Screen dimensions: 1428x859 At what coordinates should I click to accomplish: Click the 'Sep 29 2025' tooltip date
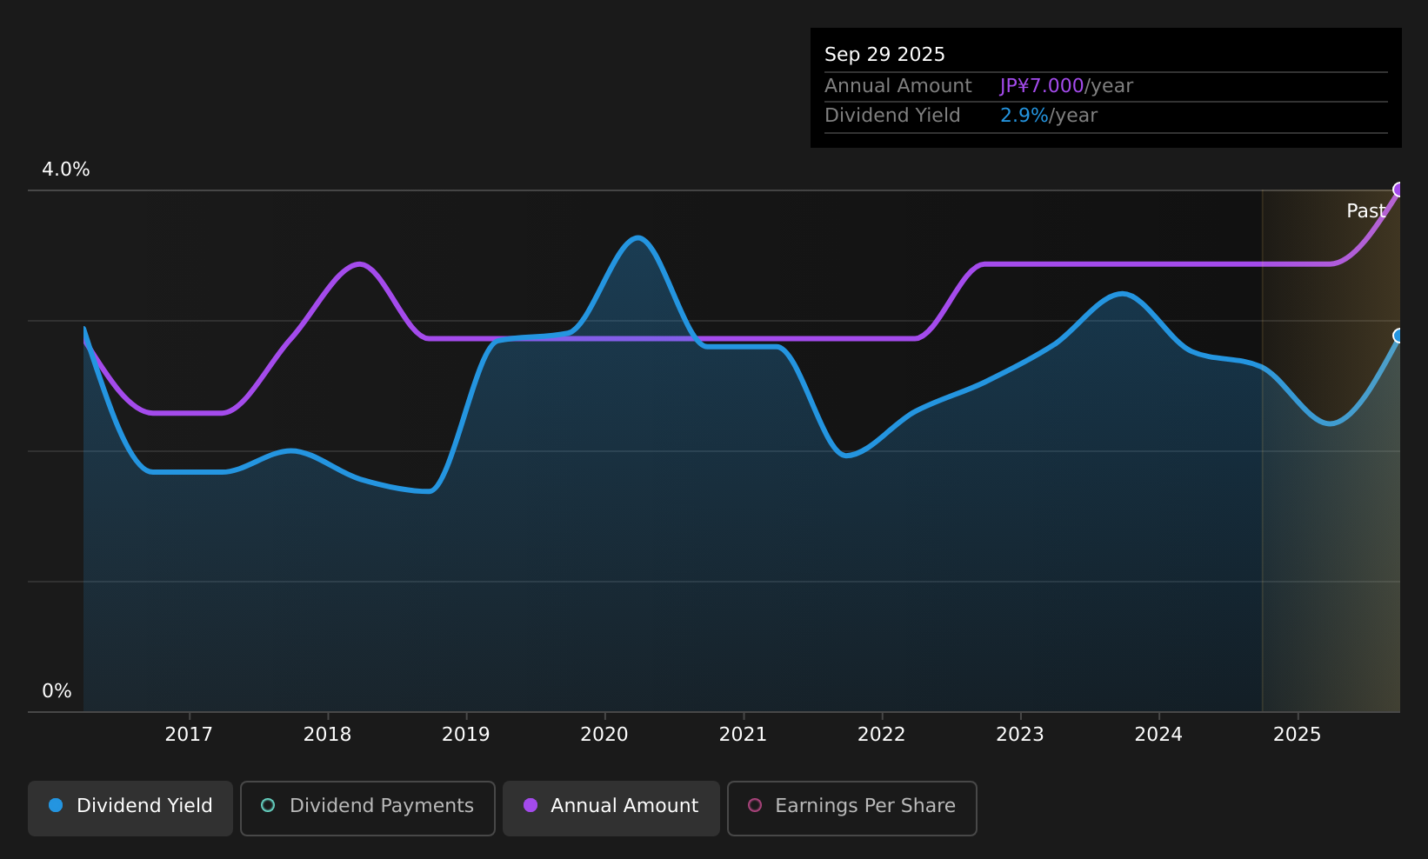(884, 55)
